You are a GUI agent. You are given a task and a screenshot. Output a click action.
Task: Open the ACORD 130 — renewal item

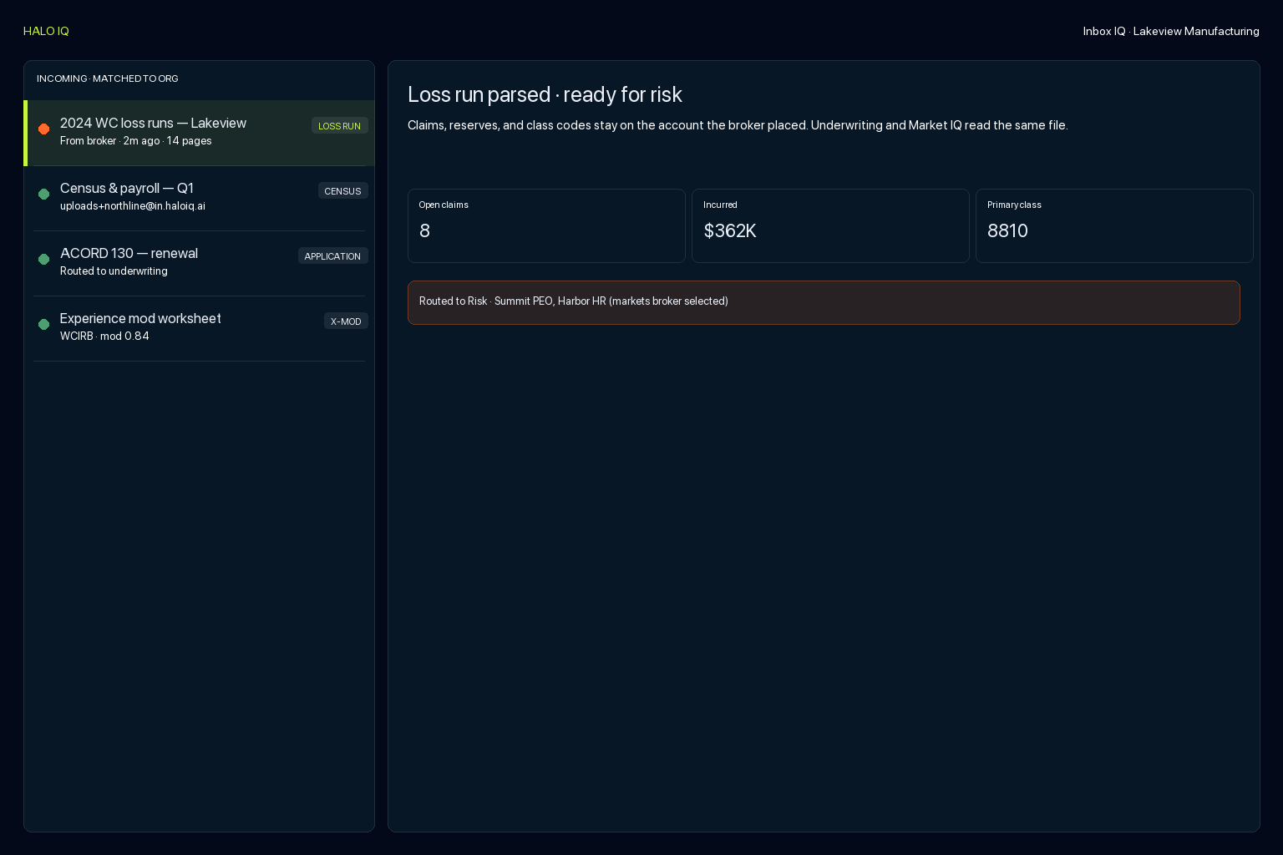pos(200,263)
